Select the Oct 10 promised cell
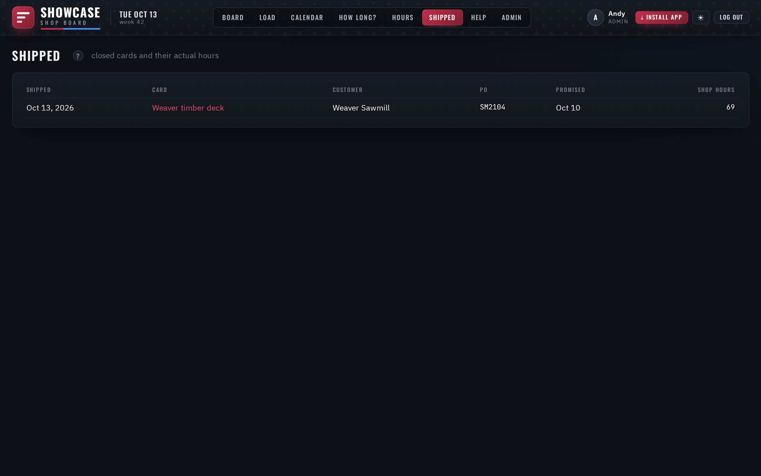Image resolution: width=761 pixels, height=476 pixels. [x=568, y=108]
